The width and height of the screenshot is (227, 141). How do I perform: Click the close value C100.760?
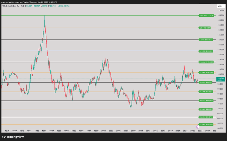(x=52, y=6)
